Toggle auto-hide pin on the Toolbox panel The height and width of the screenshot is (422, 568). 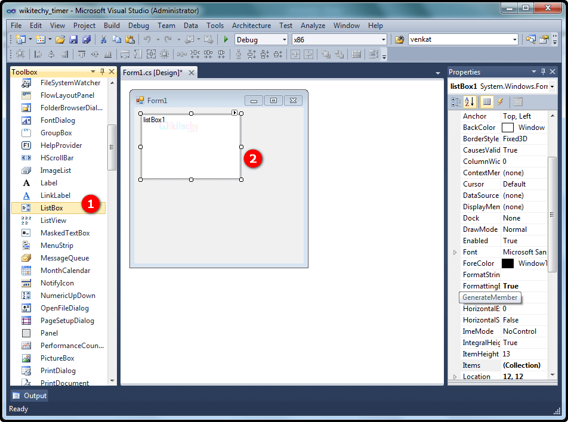pyautogui.click(x=101, y=72)
